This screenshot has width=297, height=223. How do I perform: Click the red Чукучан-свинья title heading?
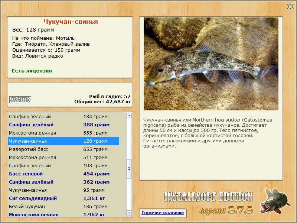pyautogui.click(x=71, y=22)
